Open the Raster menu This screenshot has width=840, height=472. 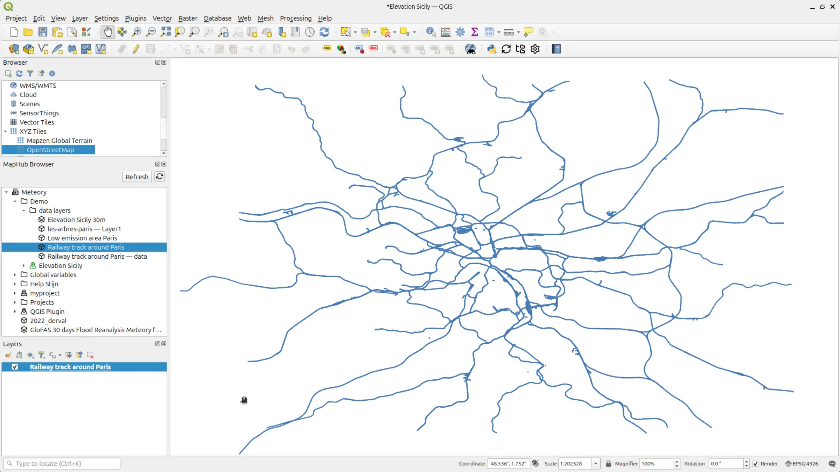[188, 18]
